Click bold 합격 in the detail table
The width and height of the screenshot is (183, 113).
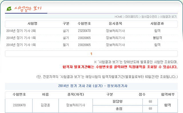coord(168,105)
